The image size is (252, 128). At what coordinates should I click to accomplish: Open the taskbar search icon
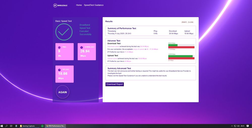click(7, 126)
